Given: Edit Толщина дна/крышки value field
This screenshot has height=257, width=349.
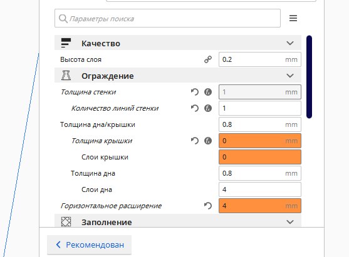Looking at the screenshot, I should [x=260, y=124].
